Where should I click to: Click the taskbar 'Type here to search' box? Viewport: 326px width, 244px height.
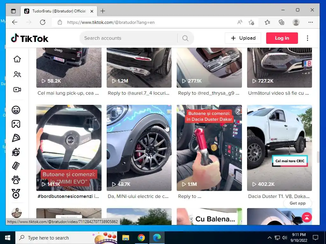(x=66, y=238)
